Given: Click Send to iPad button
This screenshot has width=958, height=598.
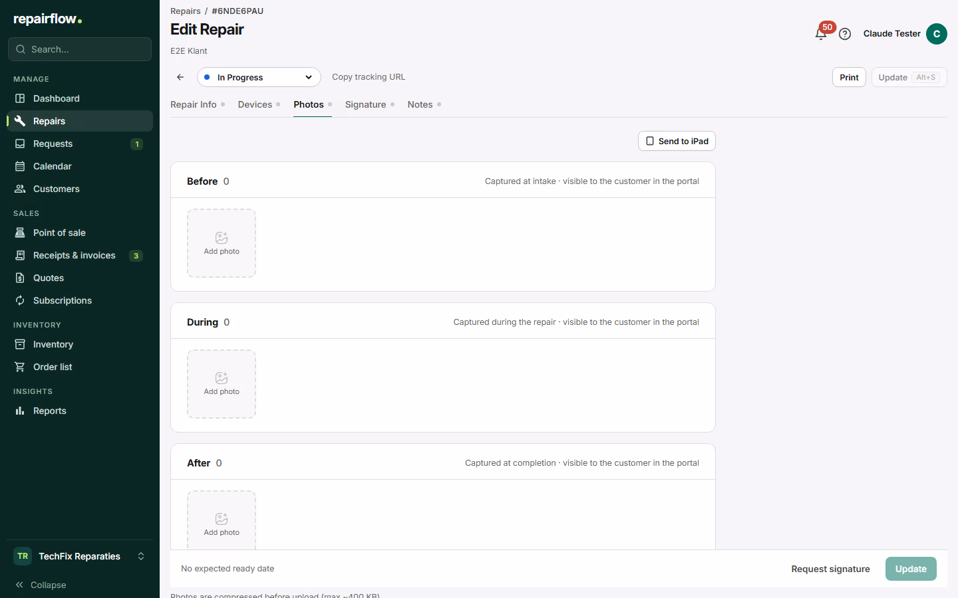Looking at the screenshot, I should [677, 141].
